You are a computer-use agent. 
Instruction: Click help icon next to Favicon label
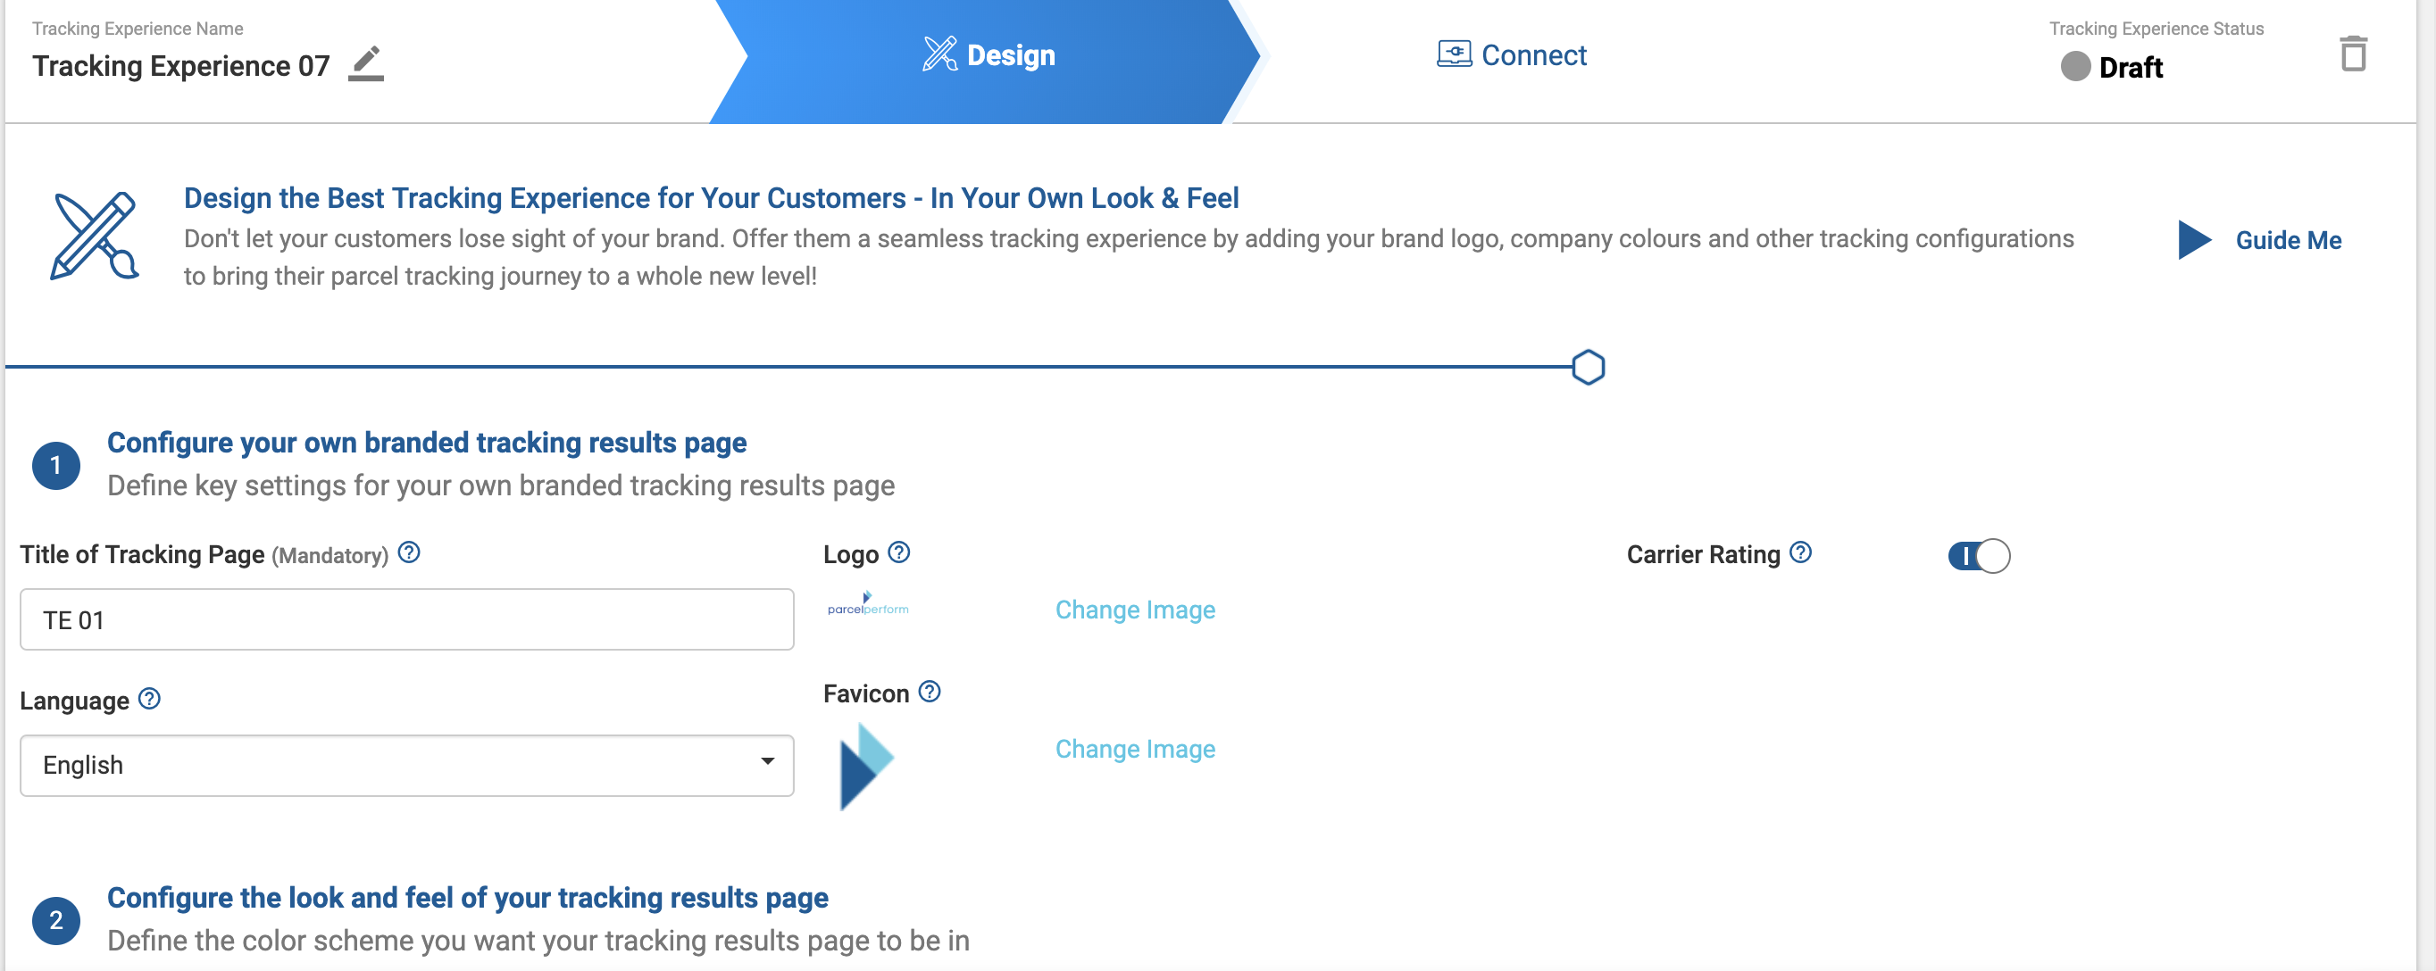pyautogui.click(x=930, y=692)
